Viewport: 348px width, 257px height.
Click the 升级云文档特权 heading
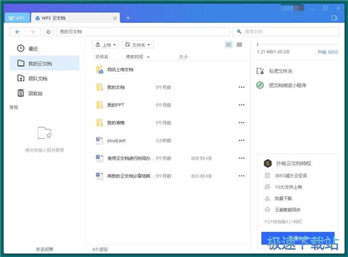294,164
